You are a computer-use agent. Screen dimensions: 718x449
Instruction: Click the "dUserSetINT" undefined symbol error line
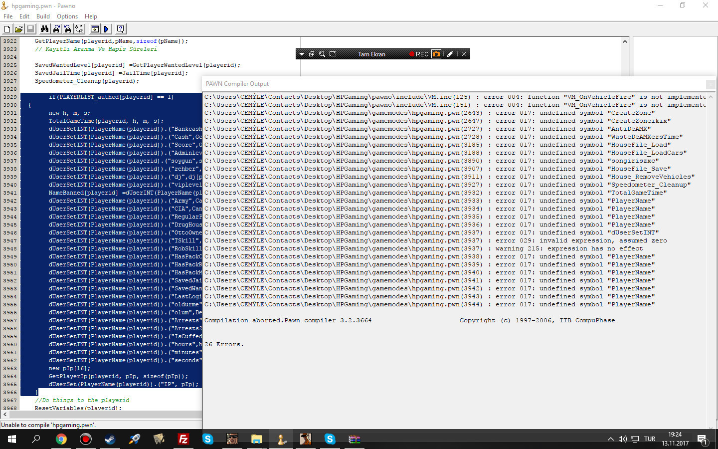(431, 232)
